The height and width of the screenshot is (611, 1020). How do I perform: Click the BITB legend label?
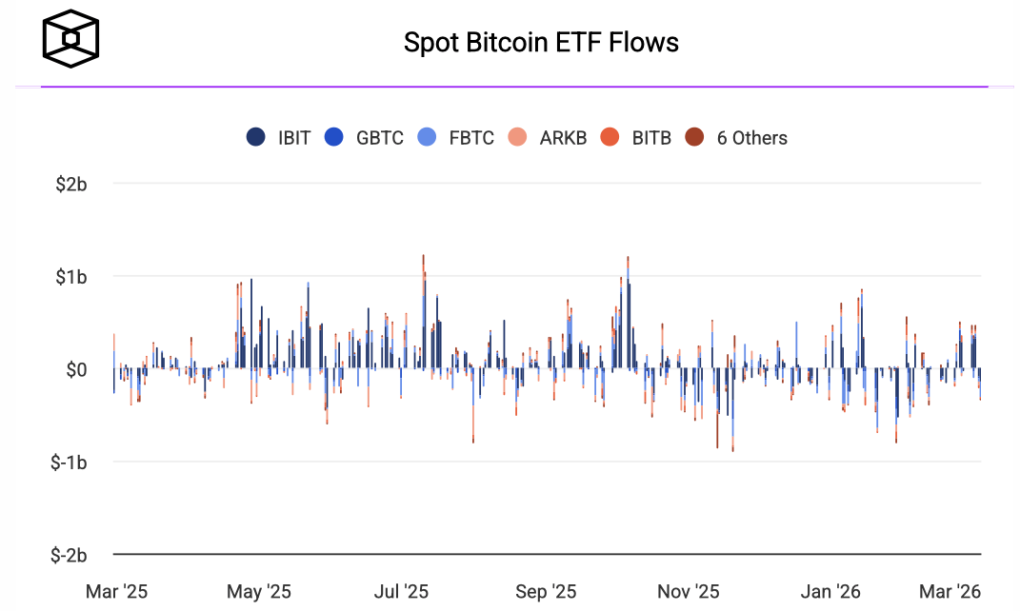click(x=651, y=138)
